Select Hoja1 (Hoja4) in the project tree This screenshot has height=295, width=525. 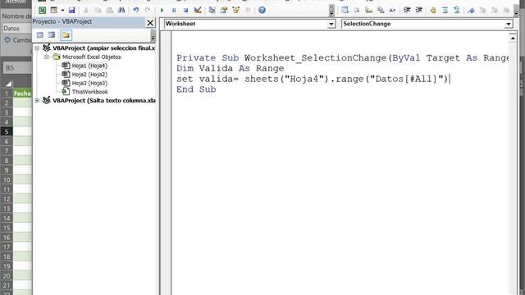(x=89, y=66)
